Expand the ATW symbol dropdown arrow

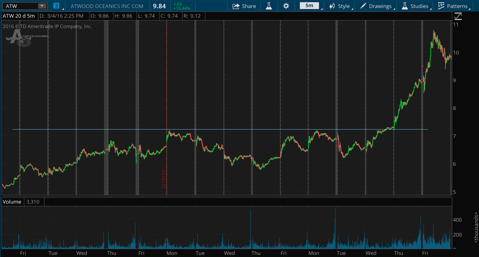tap(42, 6)
